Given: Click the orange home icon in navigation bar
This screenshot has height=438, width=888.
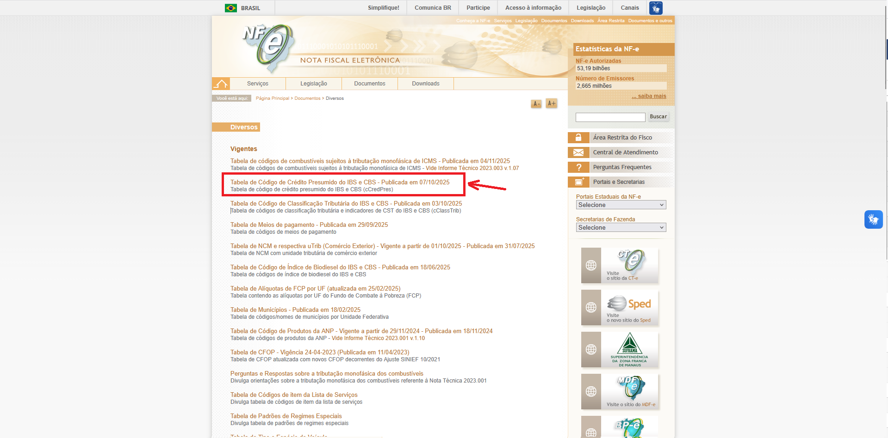Looking at the screenshot, I should [221, 84].
